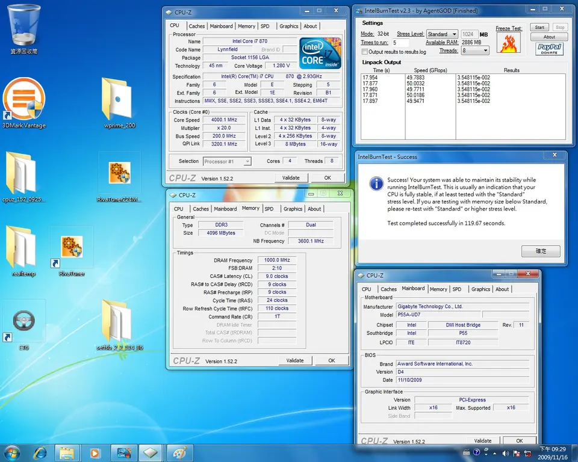Click the IntelBurnTest Freeze Test flame icon
This screenshot has width=578, height=462.
coord(509,43)
